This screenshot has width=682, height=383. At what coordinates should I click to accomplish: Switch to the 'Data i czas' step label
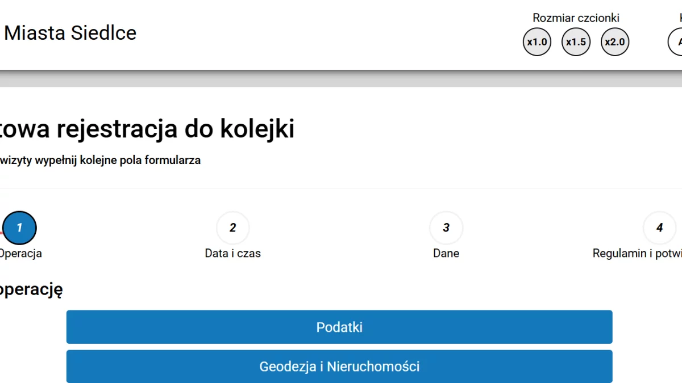(233, 254)
